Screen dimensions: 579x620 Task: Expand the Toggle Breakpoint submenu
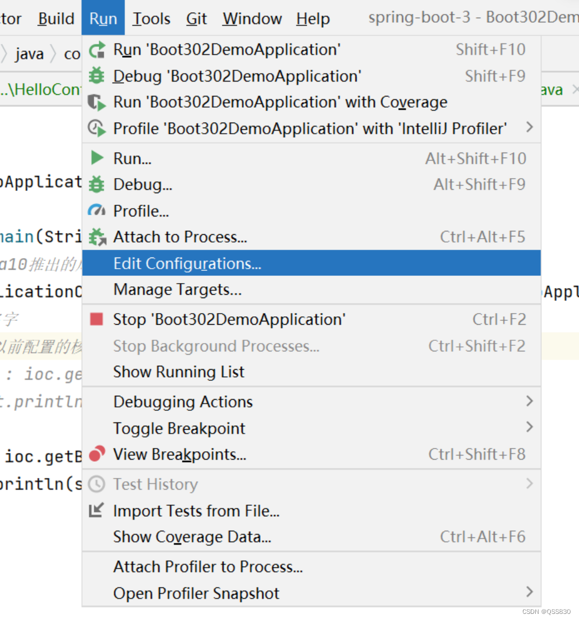tap(529, 427)
